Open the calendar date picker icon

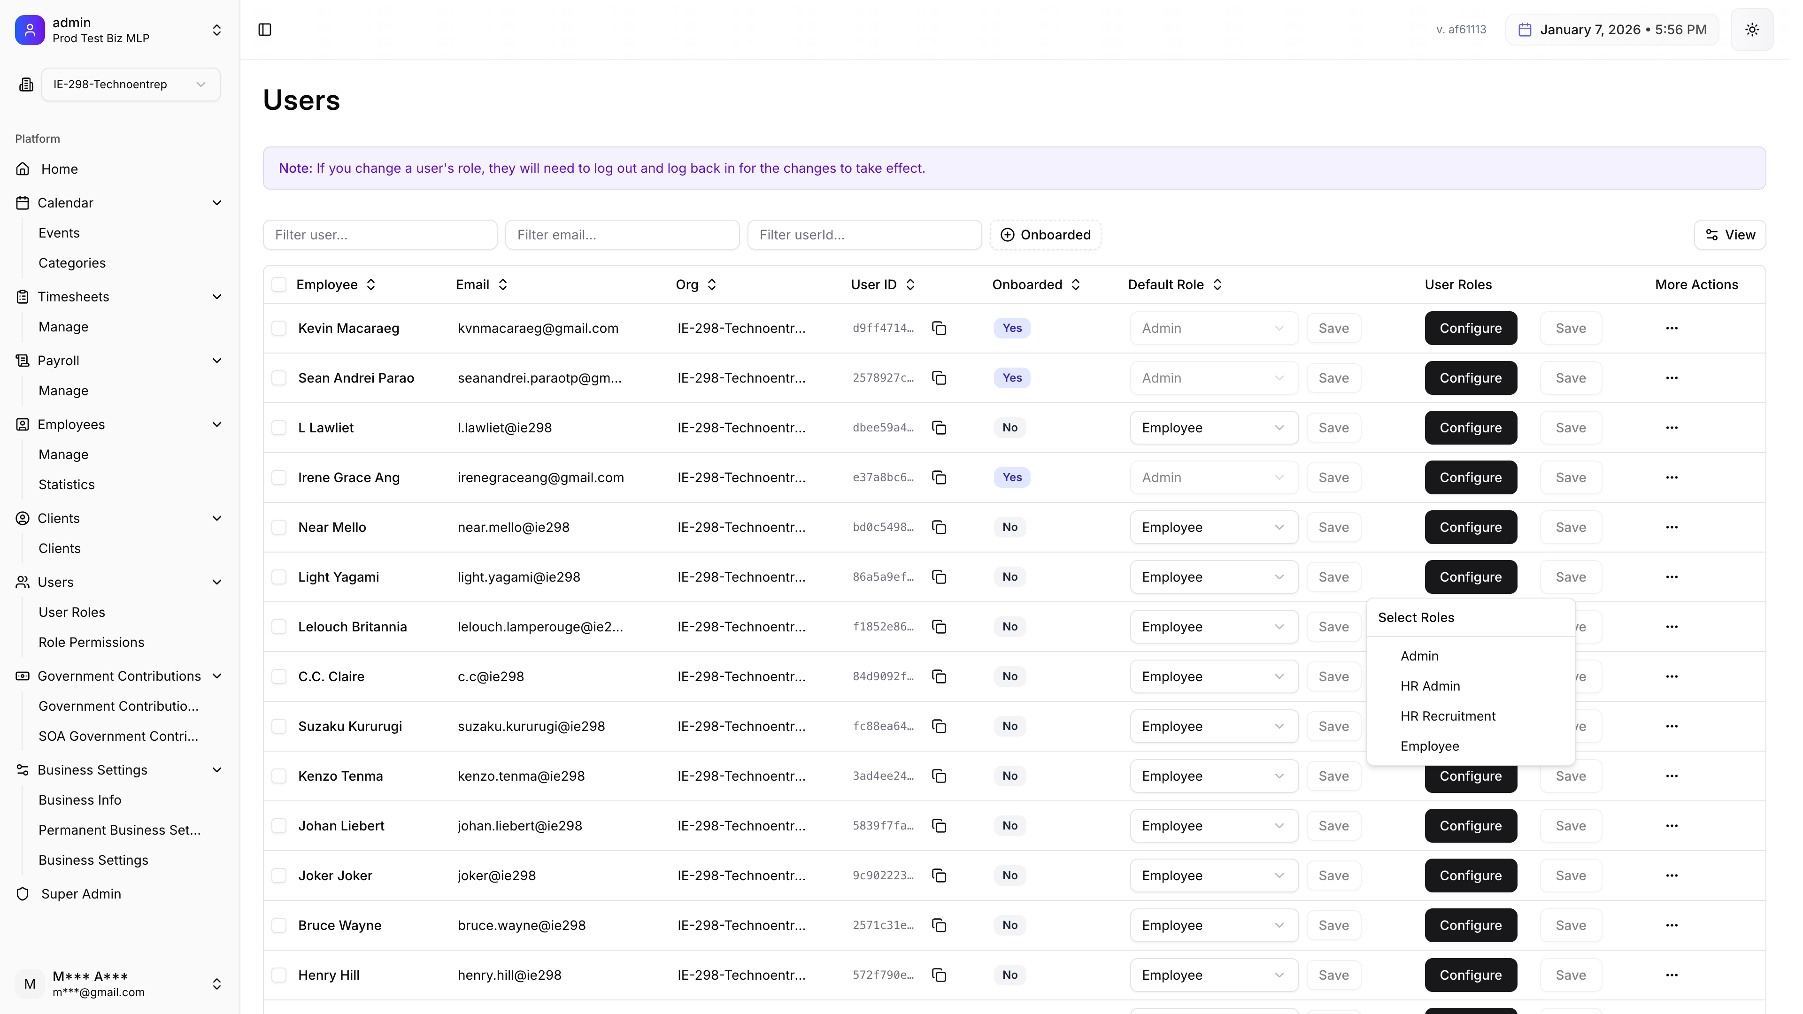(1525, 30)
